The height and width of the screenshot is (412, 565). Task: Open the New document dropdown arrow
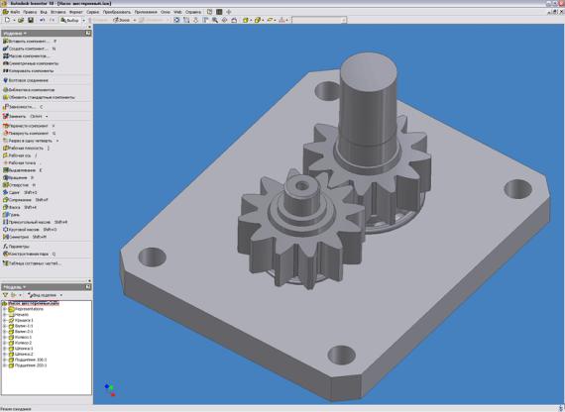tap(14, 20)
